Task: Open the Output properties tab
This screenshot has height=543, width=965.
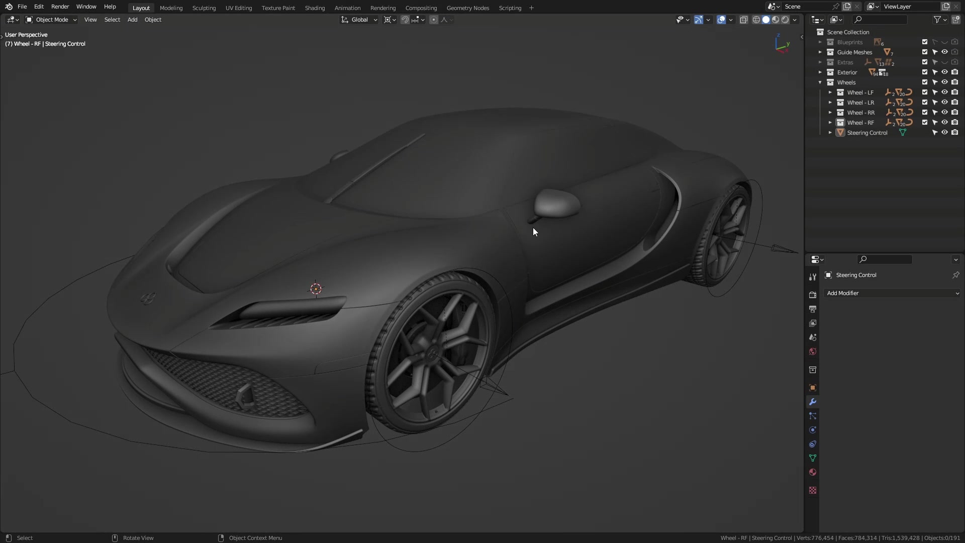Action: tap(812, 309)
